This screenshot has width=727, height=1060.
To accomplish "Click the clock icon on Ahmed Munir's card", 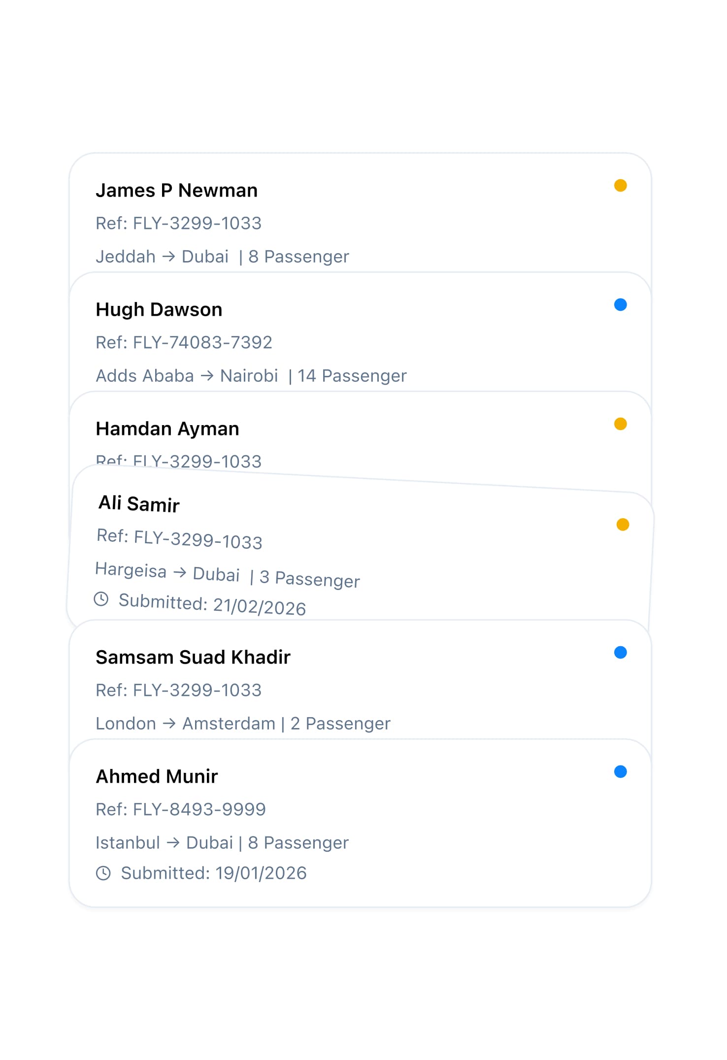I will pos(104,873).
